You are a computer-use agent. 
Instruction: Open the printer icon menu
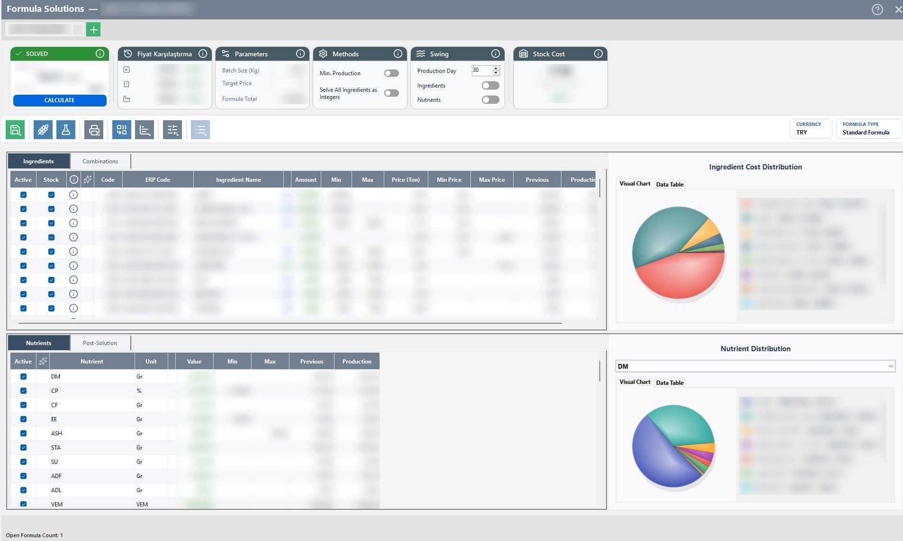(94, 130)
